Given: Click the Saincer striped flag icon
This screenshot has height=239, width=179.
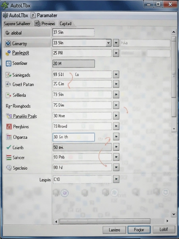Looking at the screenshot, I should (x=9, y=157).
